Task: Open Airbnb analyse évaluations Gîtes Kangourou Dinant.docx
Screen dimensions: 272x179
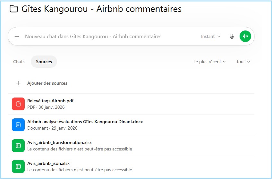Action: tap(85, 122)
